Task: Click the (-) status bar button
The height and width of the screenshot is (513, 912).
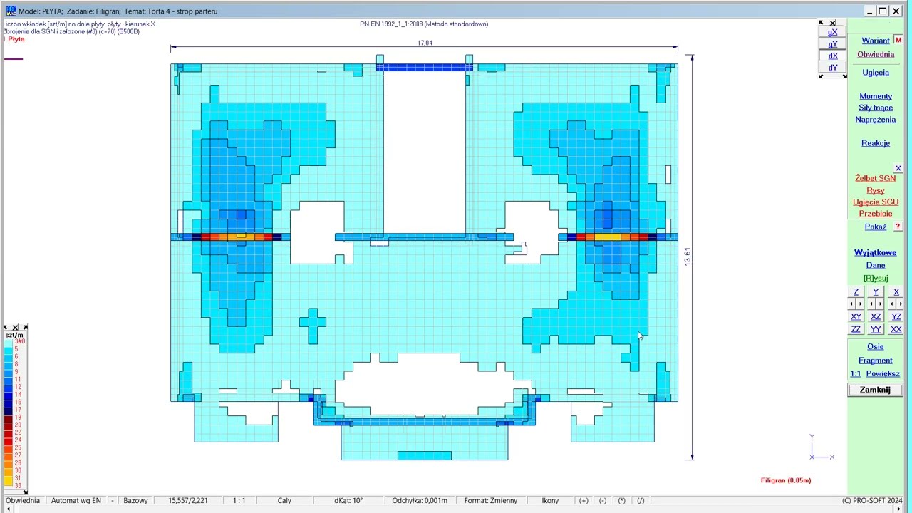Action: pos(603,500)
